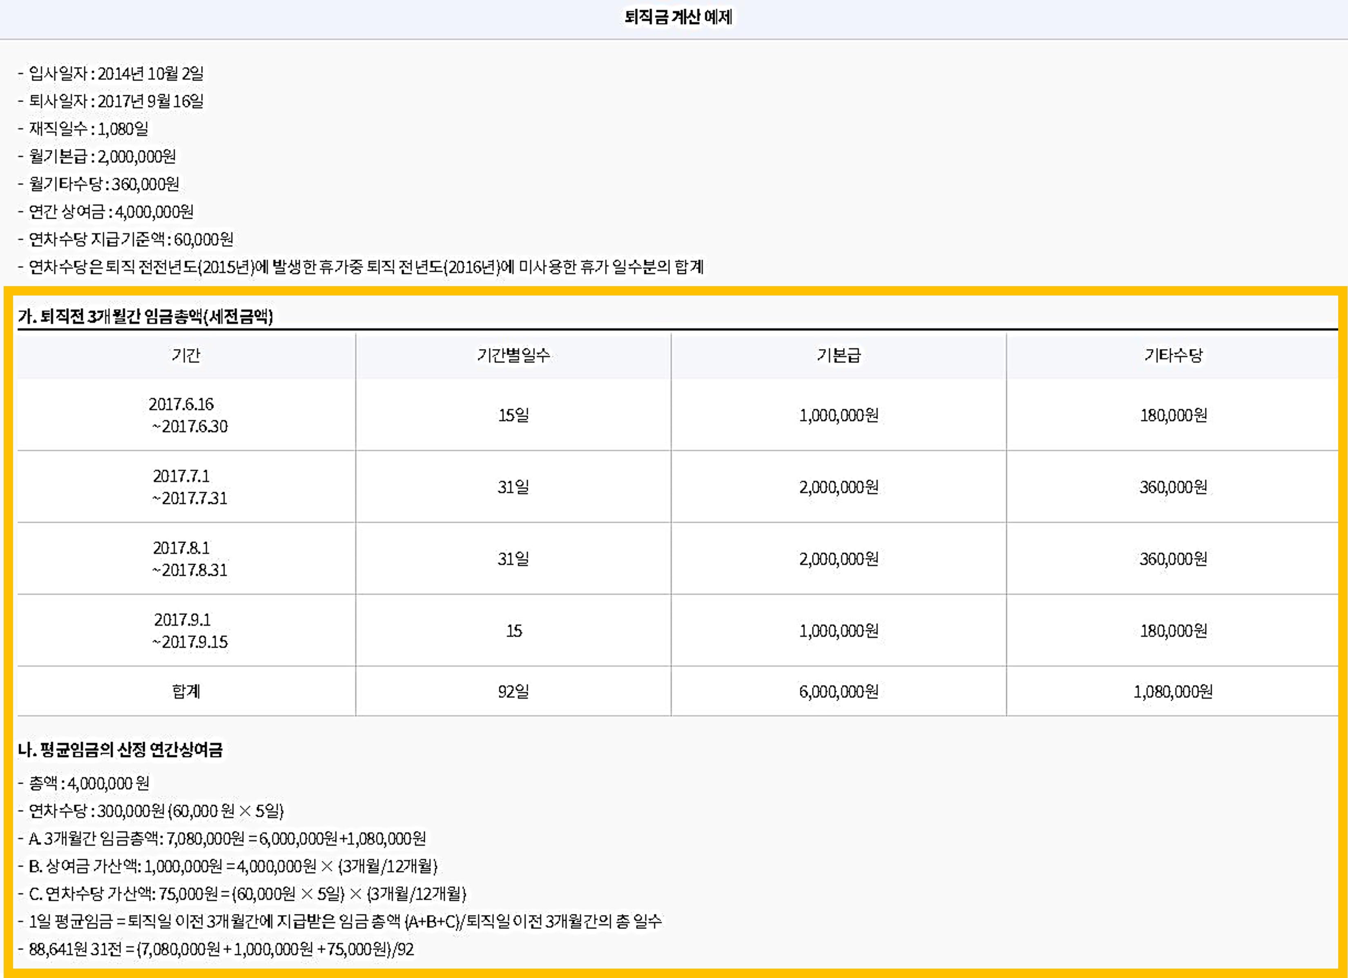Click the 연차수당 explanation line mentioning 2015년
Screen dimensions: 1348x978
pos(361,267)
